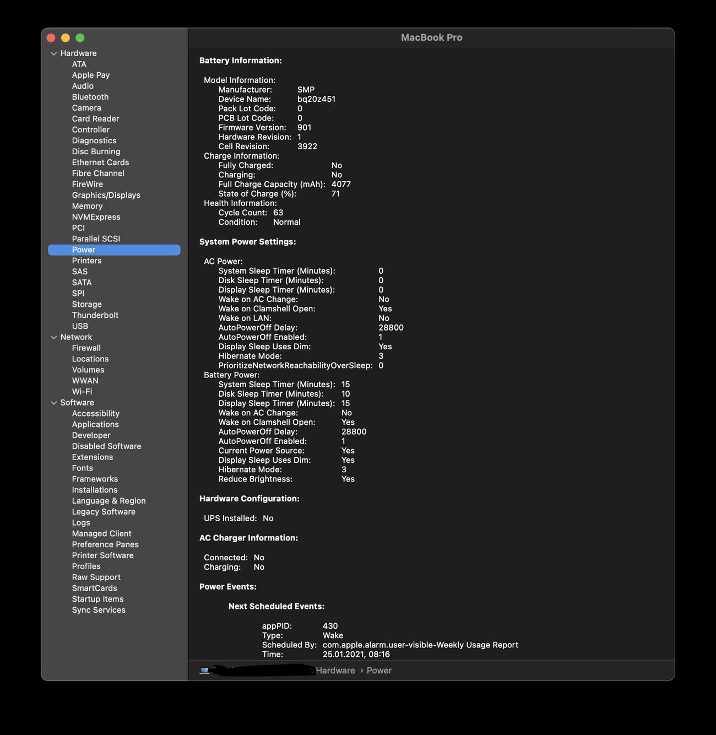Click the device name bq20z451
The image size is (716, 735).
click(x=316, y=99)
